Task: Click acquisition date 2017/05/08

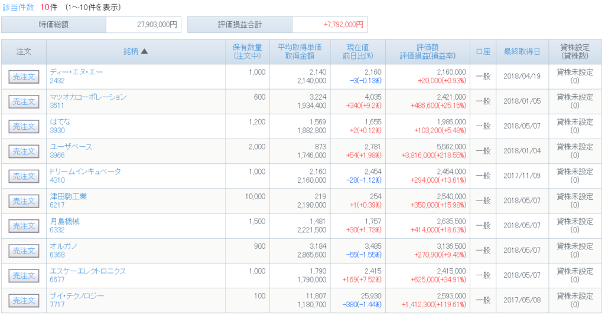Action: click(x=522, y=300)
